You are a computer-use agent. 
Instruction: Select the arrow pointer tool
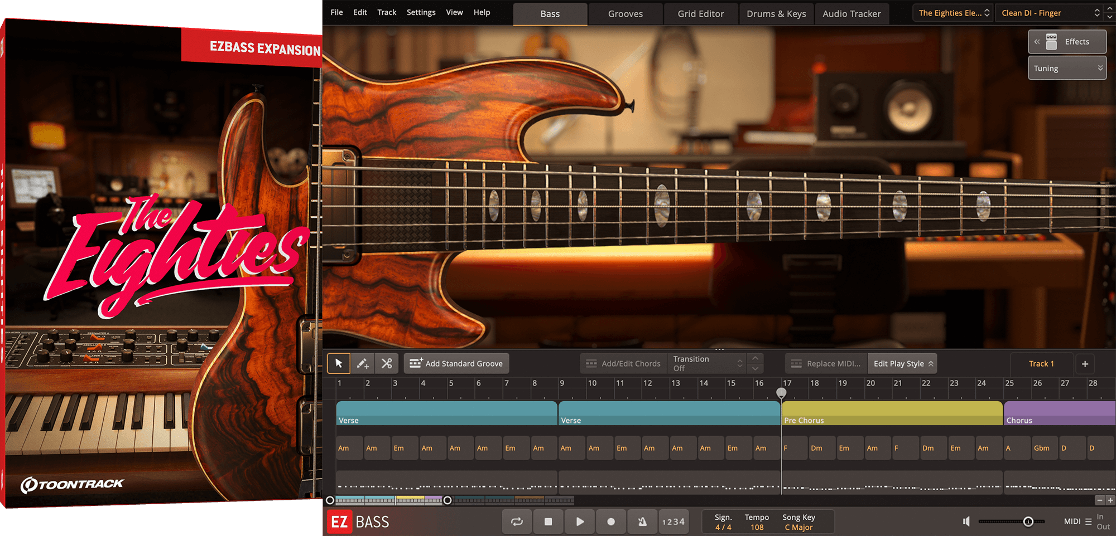tap(339, 364)
